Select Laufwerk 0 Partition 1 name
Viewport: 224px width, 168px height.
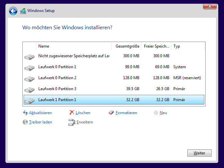click(x=57, y=67)
